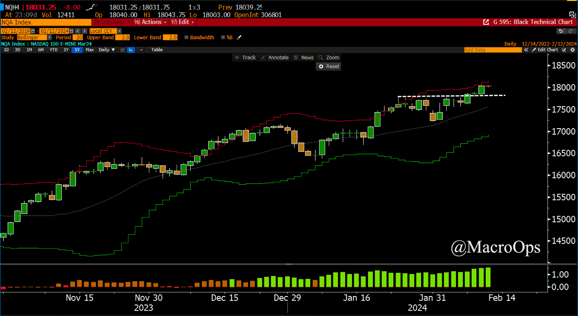Open the chart settings gear icon
578x316 pixels.
click(x=572, y=50)
